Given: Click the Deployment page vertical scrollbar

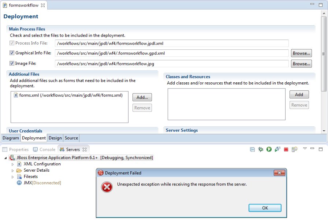Looking at the screenshot, I should (x=323, y=73).
